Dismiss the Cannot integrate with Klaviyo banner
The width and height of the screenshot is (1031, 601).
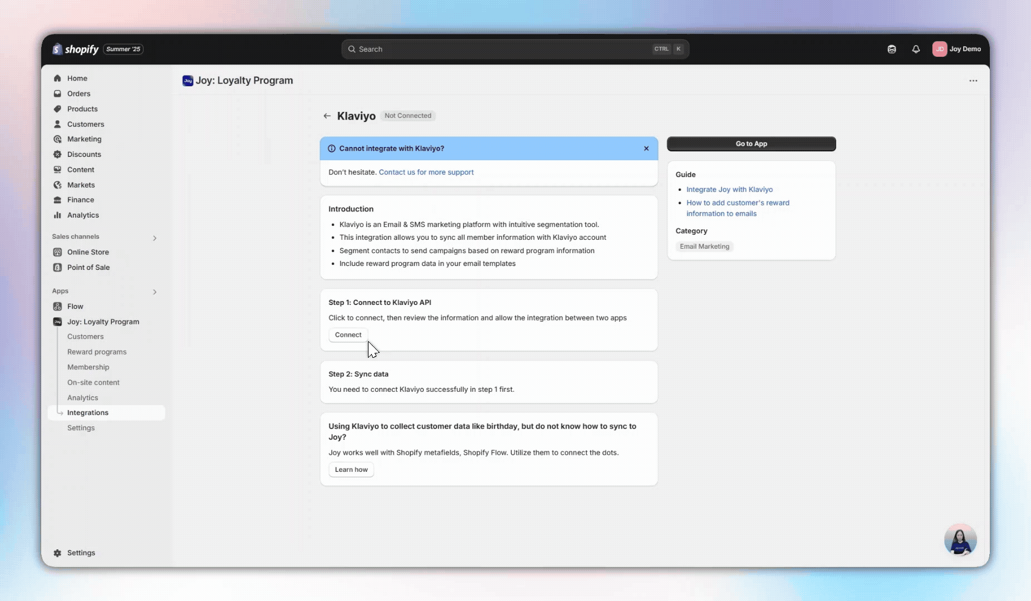point(646,149)
